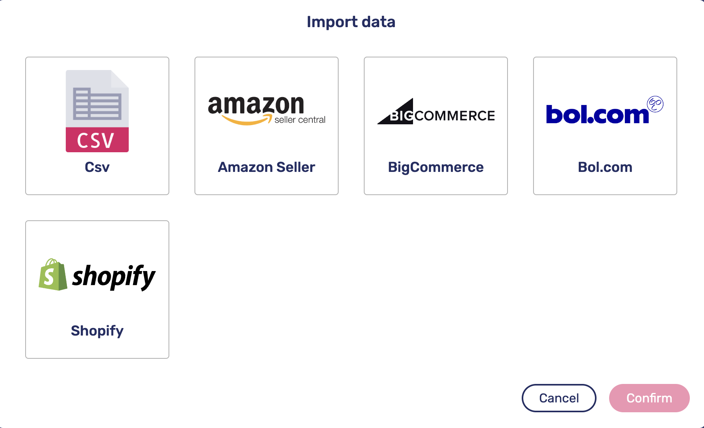Click the 'seller central' text in Amazon logo
The width and height of the screenshot is (704, 428).
coord(300,120)
